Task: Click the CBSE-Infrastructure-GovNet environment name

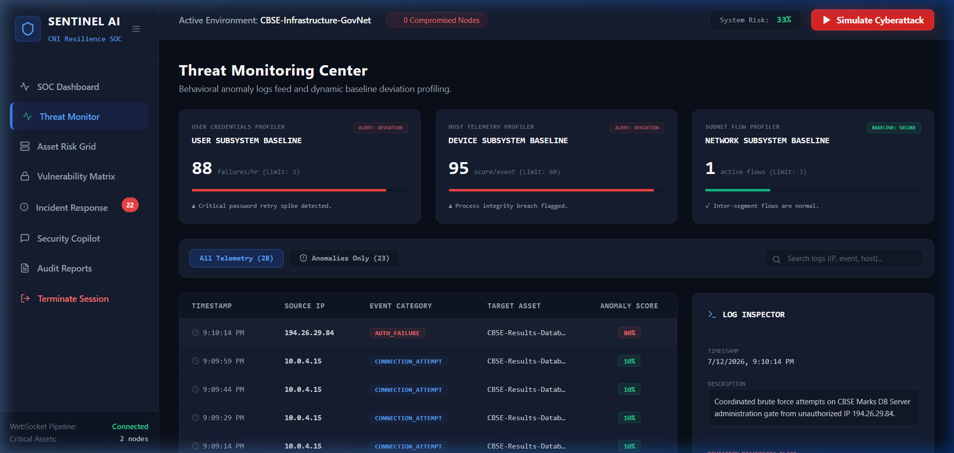Action: coord(316,20)
